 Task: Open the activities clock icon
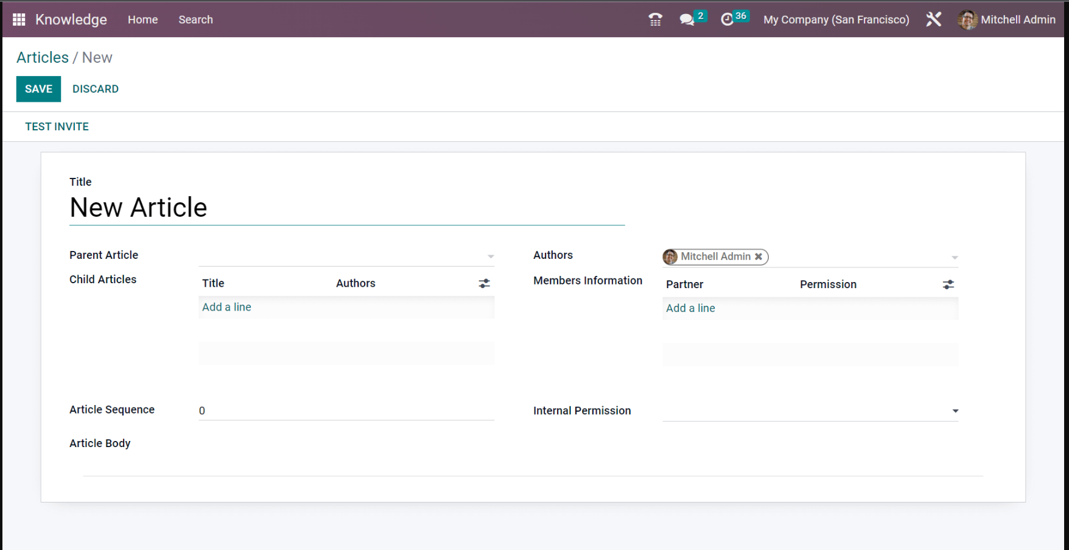click(727, 19)
